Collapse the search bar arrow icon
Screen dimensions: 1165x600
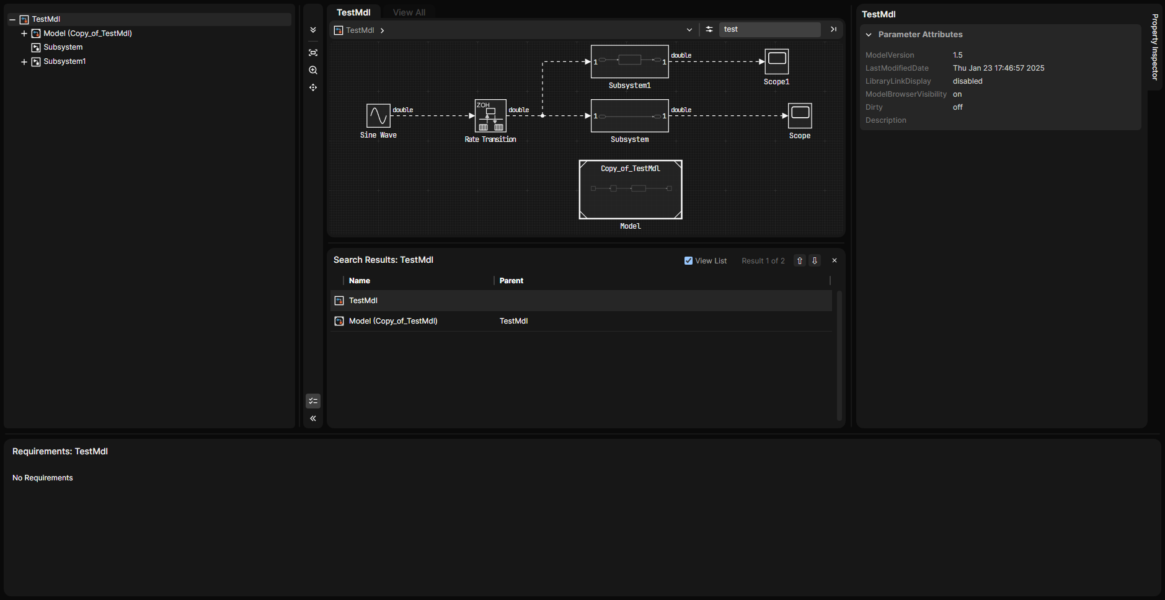pos(833,29)
